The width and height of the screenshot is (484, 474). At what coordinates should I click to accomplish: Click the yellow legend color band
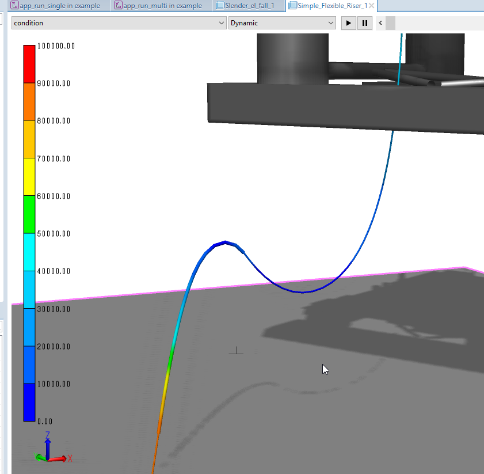(29, 176)
